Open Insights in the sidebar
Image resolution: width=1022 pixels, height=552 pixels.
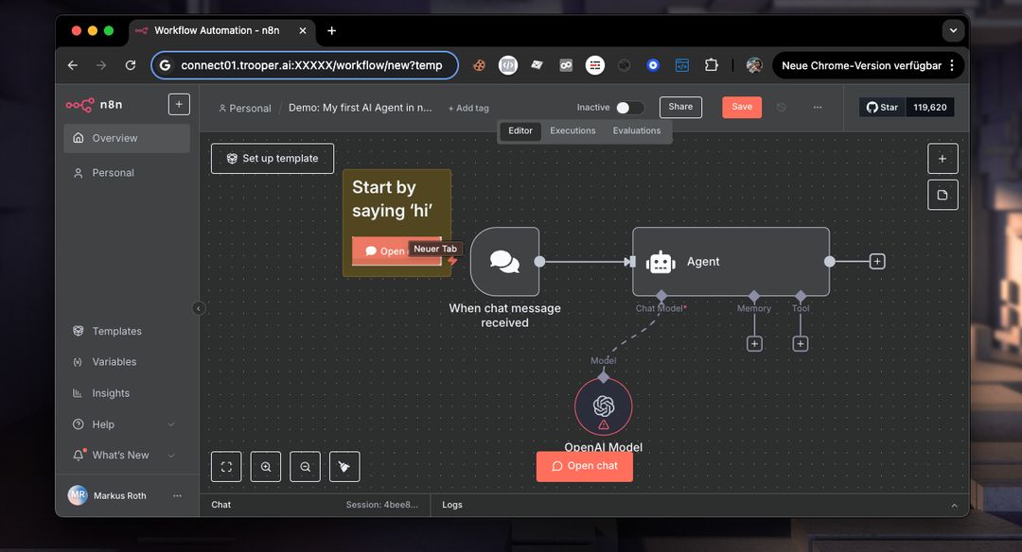127,393
